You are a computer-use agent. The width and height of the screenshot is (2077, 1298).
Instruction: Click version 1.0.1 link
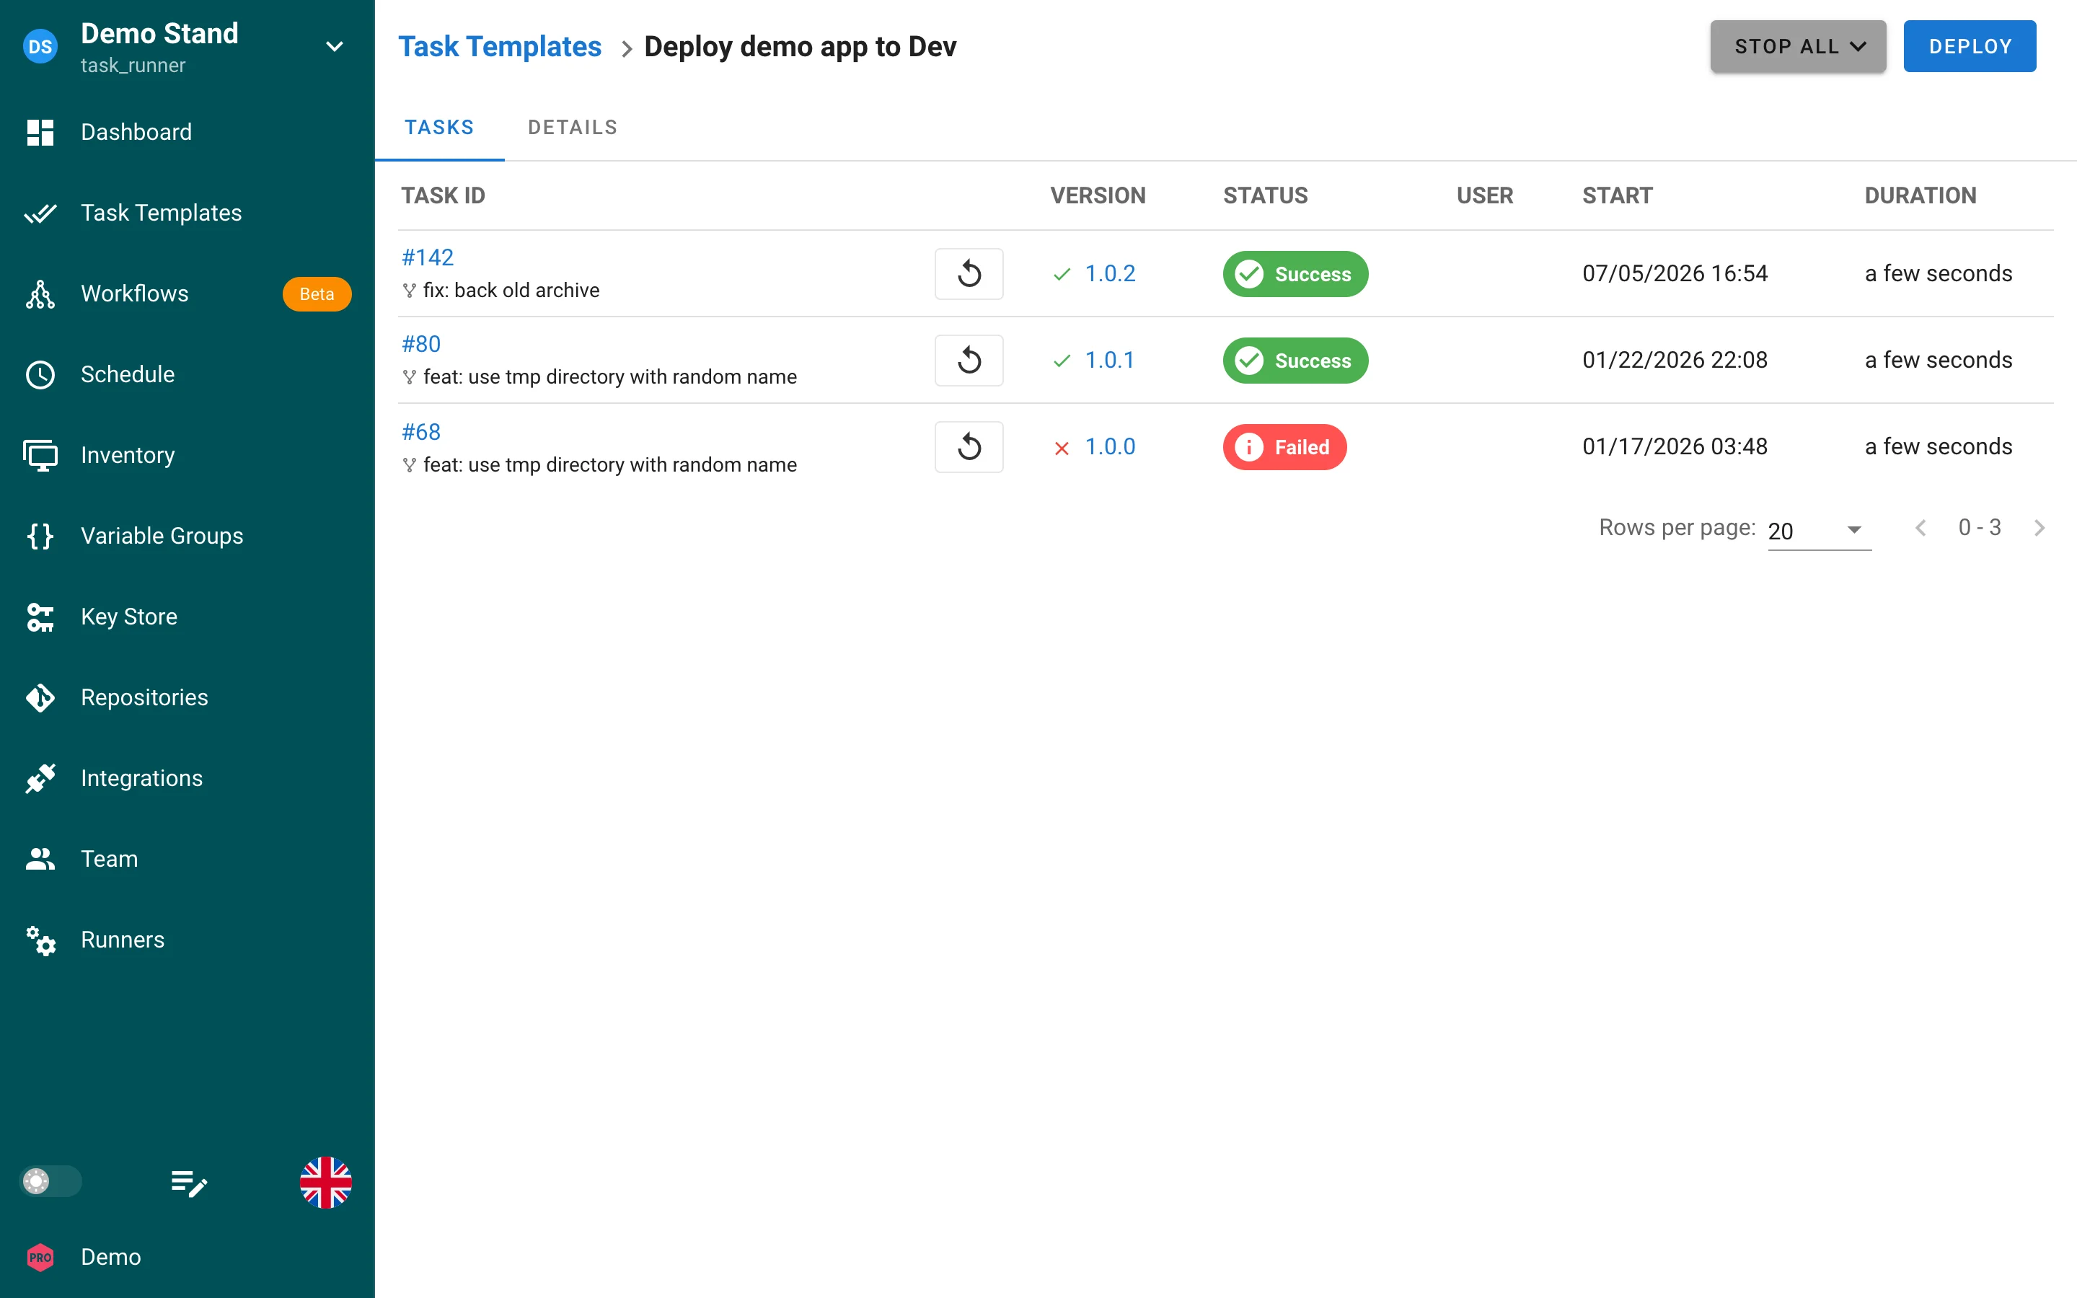(1110, 361)
